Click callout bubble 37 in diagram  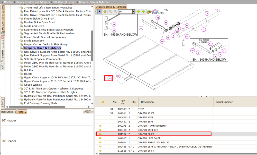[x=187, y=36]
